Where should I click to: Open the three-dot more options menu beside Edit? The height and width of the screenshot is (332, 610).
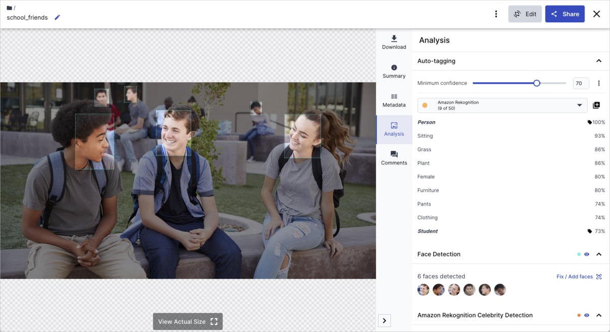coord(496,14)
